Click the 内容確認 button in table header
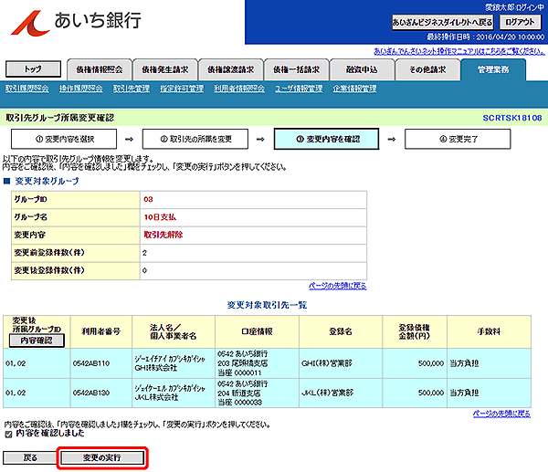 pyautogui.click(x=37, y=340)
